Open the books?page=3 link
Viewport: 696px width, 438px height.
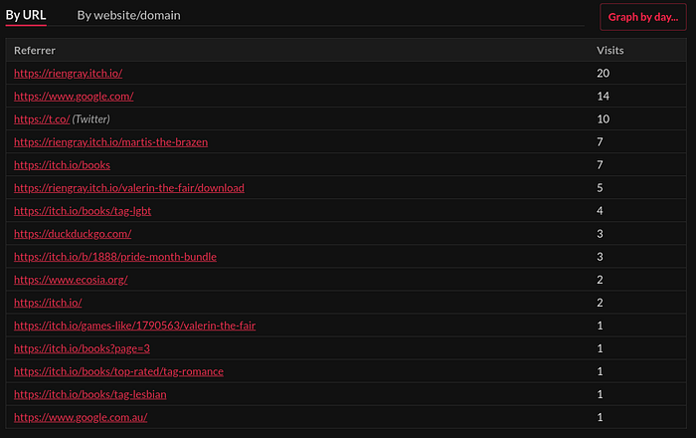tap(82, 348)
